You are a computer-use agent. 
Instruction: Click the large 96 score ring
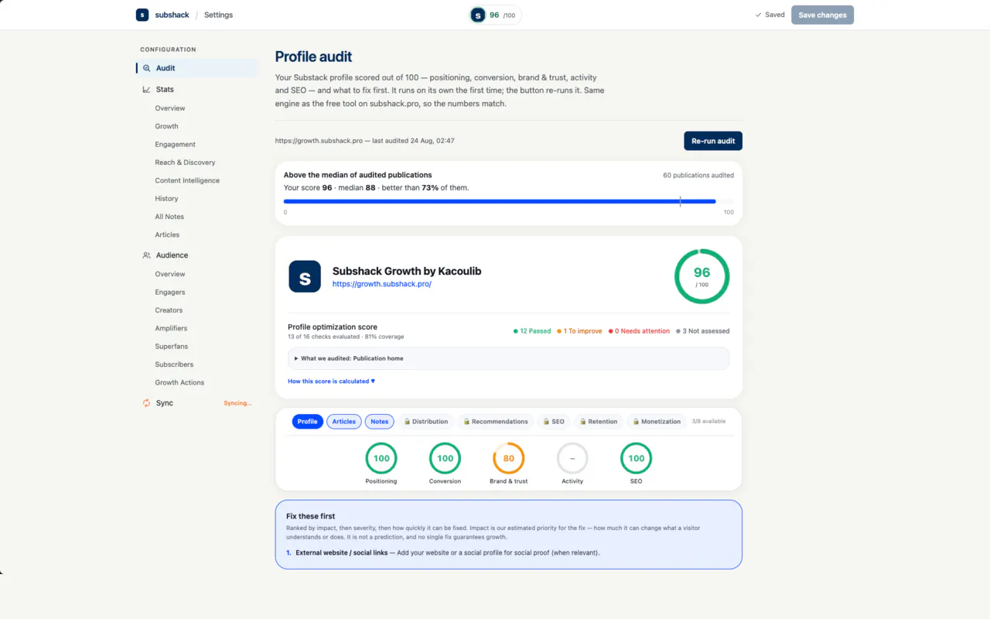pyautogui.click(x=702, y=276)
